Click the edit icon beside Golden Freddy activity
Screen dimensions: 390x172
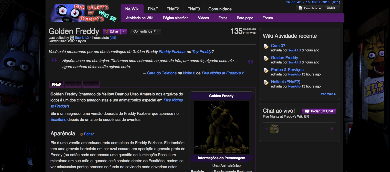click(266, 59)
